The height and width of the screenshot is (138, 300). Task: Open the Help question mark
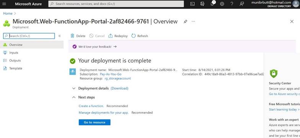tap(232, 4)
